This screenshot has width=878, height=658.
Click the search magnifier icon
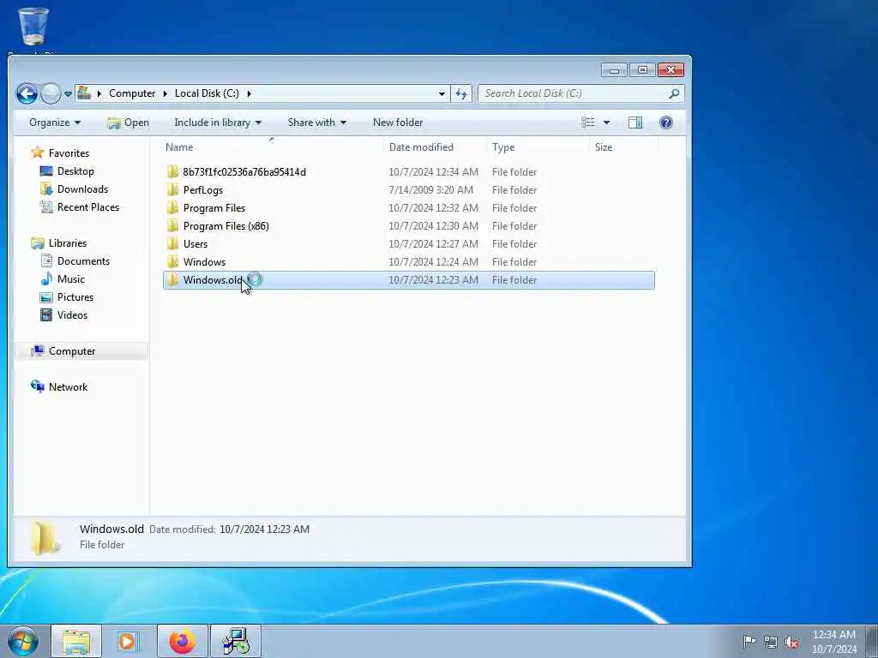click(x=674, y=93)
